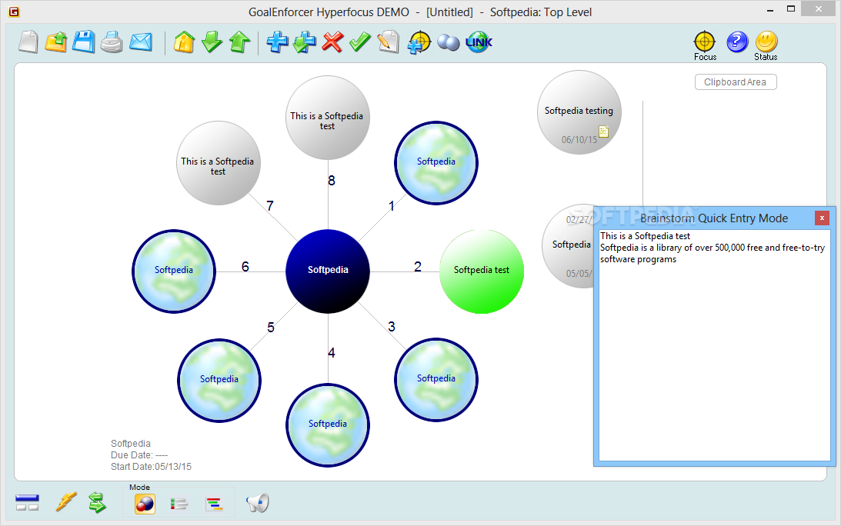Click the target with plus icon
This screenshot has height=526, width=841.
pos(419,42)
